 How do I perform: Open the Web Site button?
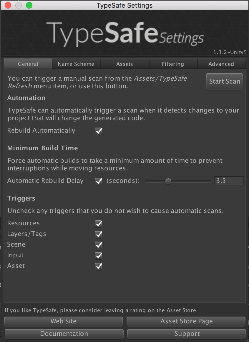[64, 321]
